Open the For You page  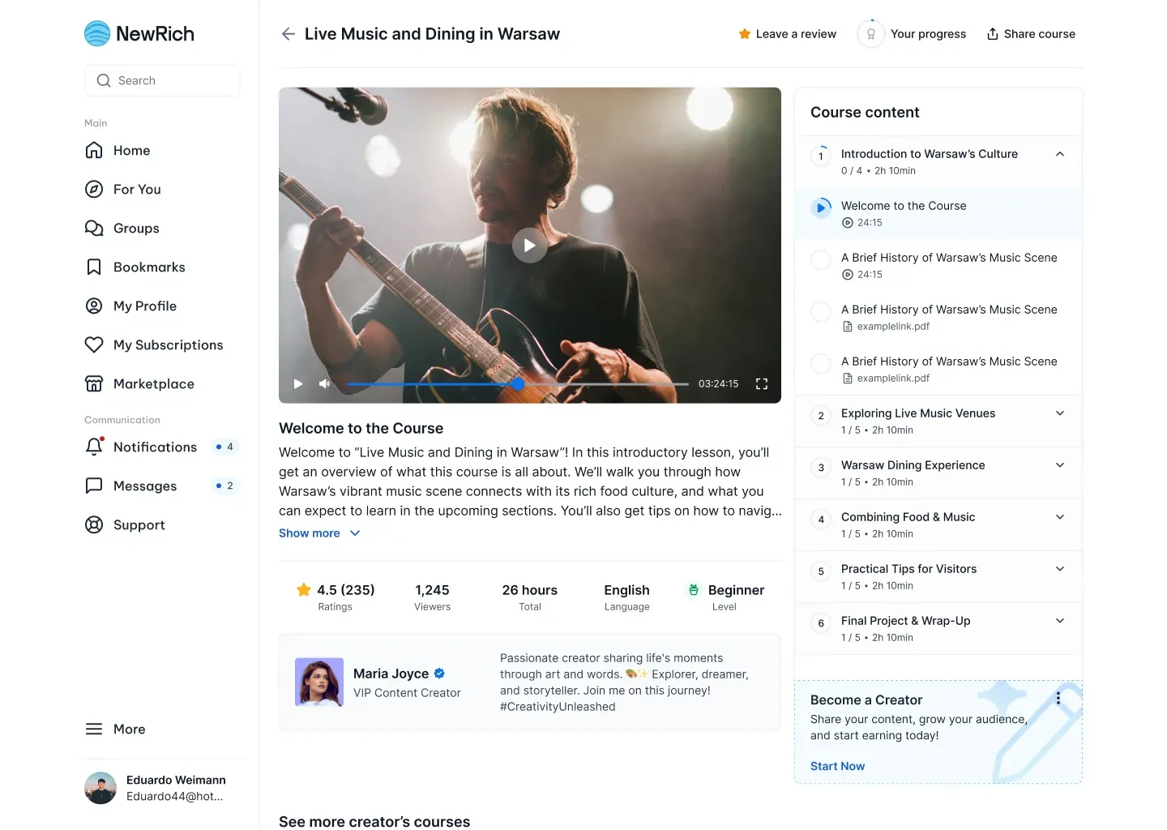[x=137, y=189]
